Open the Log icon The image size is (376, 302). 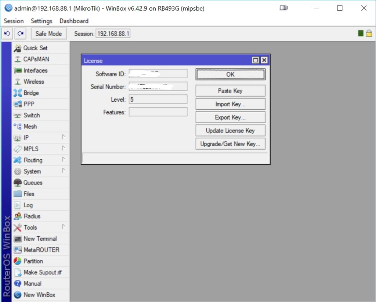pos(18,205)
